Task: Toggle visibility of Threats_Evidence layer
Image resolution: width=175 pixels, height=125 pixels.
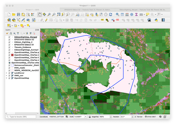Action: click(x=9, y=47)
